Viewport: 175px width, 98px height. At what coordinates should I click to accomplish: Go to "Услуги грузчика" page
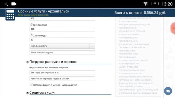(127, 51)
